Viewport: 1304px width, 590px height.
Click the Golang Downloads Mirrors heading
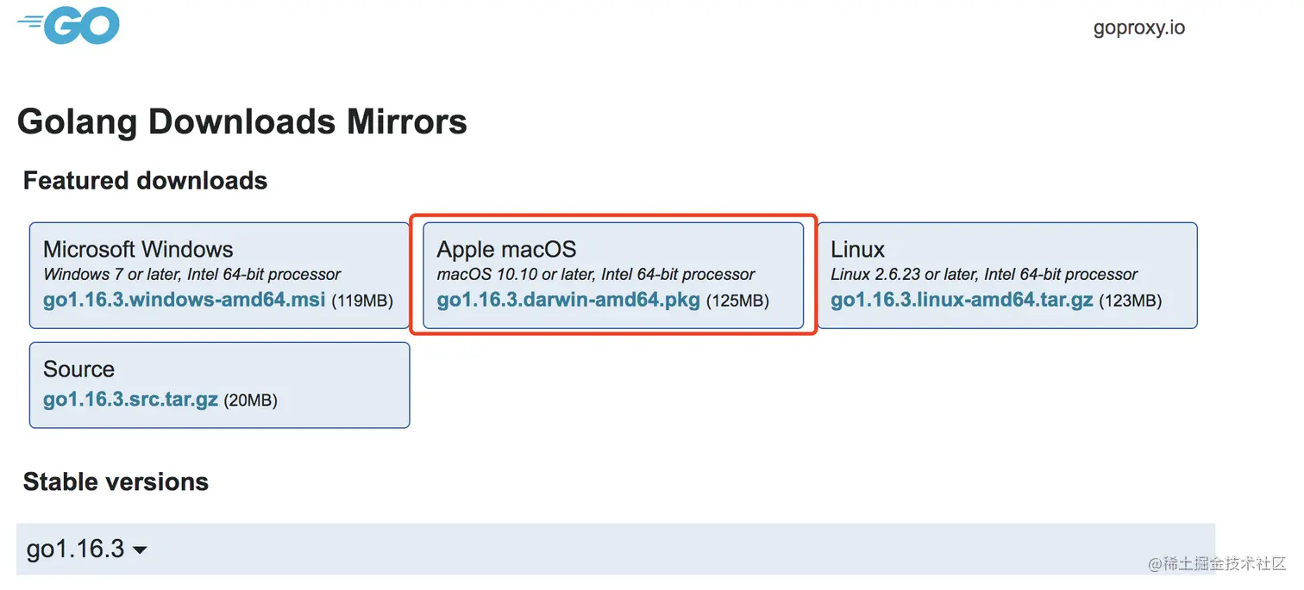click(x=241, y=121)
